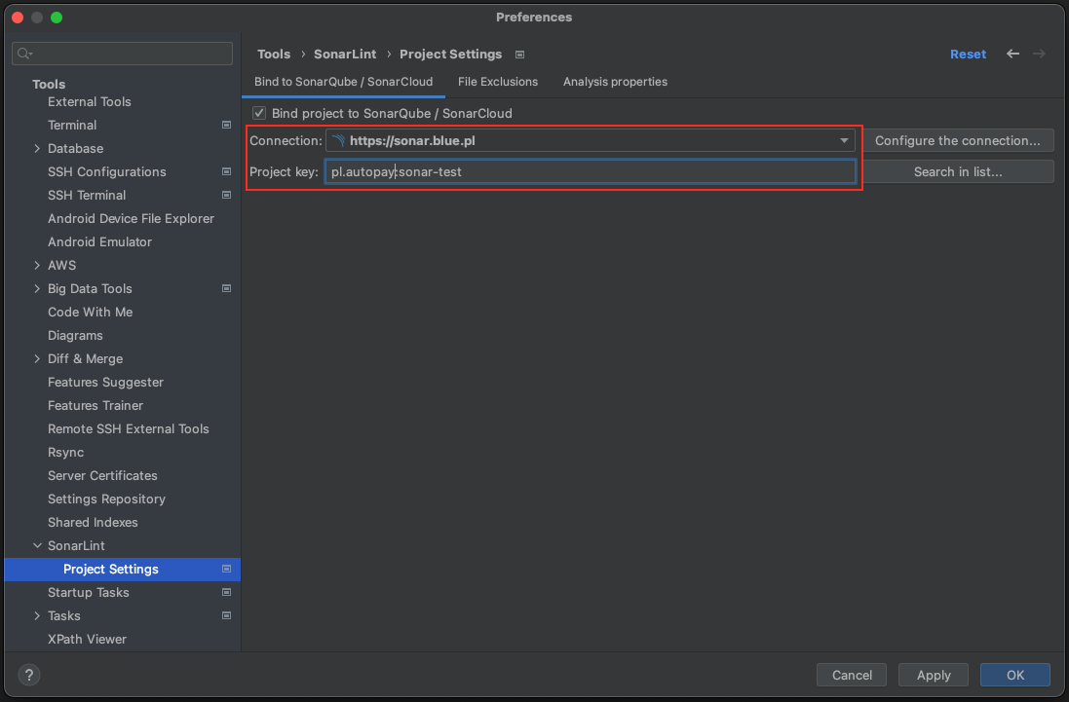Click the Reset link
1069x702 pixels.
(x=968, y=55)
